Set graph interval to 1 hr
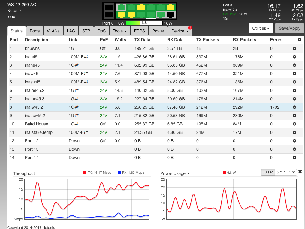Viewport: 305px width, 229px height. tap(292, 172)
